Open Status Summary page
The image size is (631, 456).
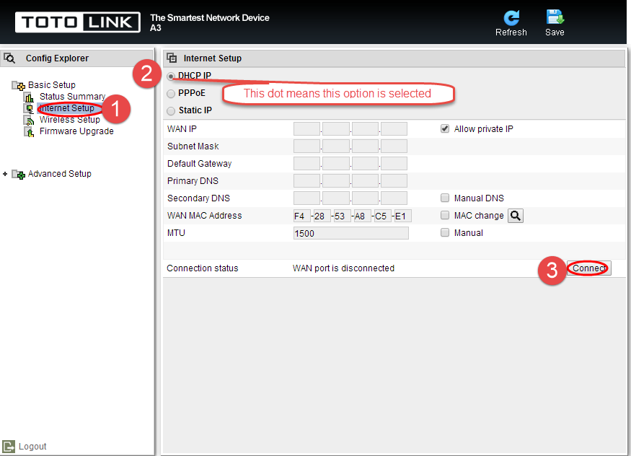(x=72, y=97)
